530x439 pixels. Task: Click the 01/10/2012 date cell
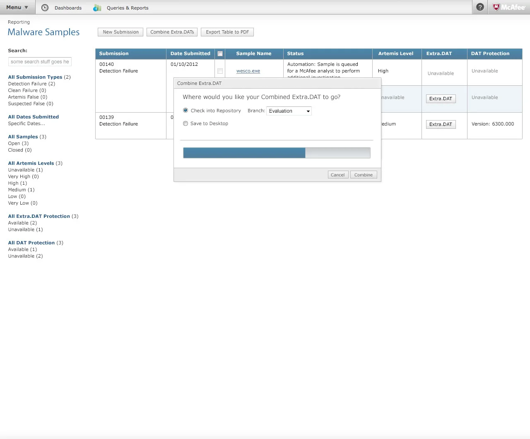[184, 64]
